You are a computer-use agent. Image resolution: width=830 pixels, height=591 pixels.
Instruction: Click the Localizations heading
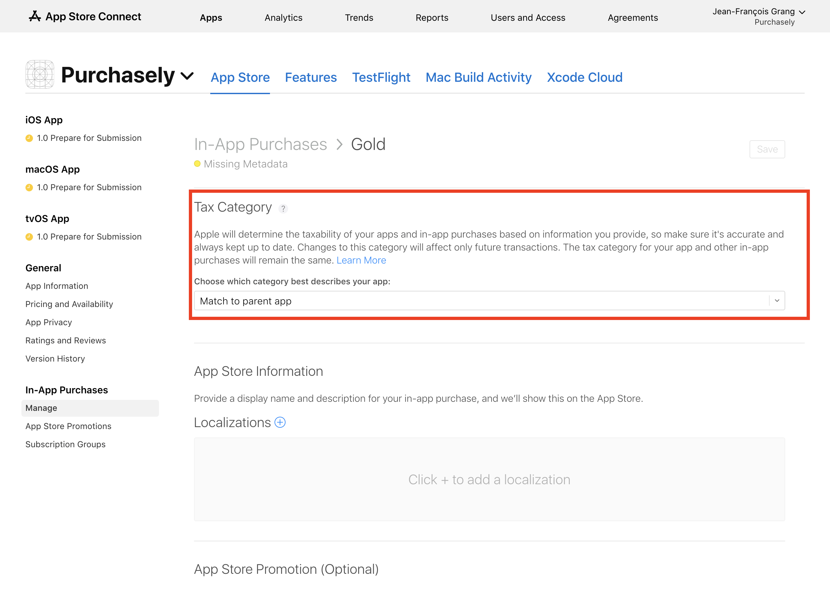(232, 423)
